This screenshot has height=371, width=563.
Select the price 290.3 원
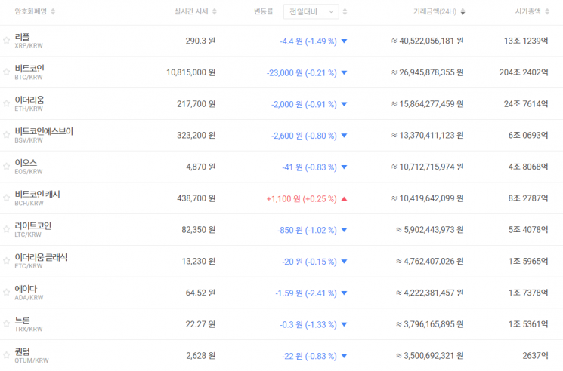200,41
